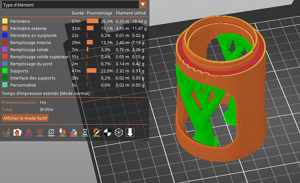Click the orange dropdown arrow button

point(143,4)
